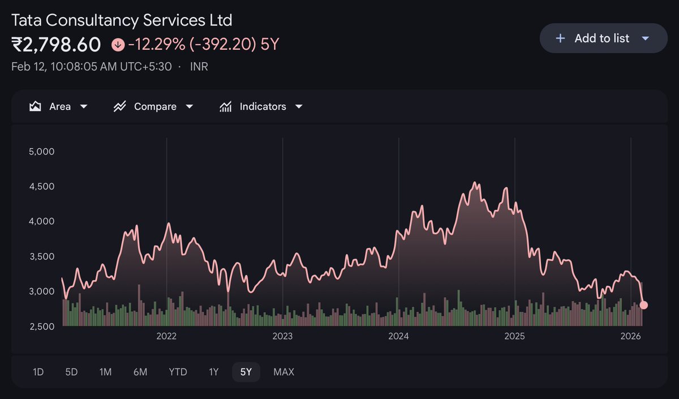Click the pink dot marking the current price

pyautogui.click(x=644, y=304)
